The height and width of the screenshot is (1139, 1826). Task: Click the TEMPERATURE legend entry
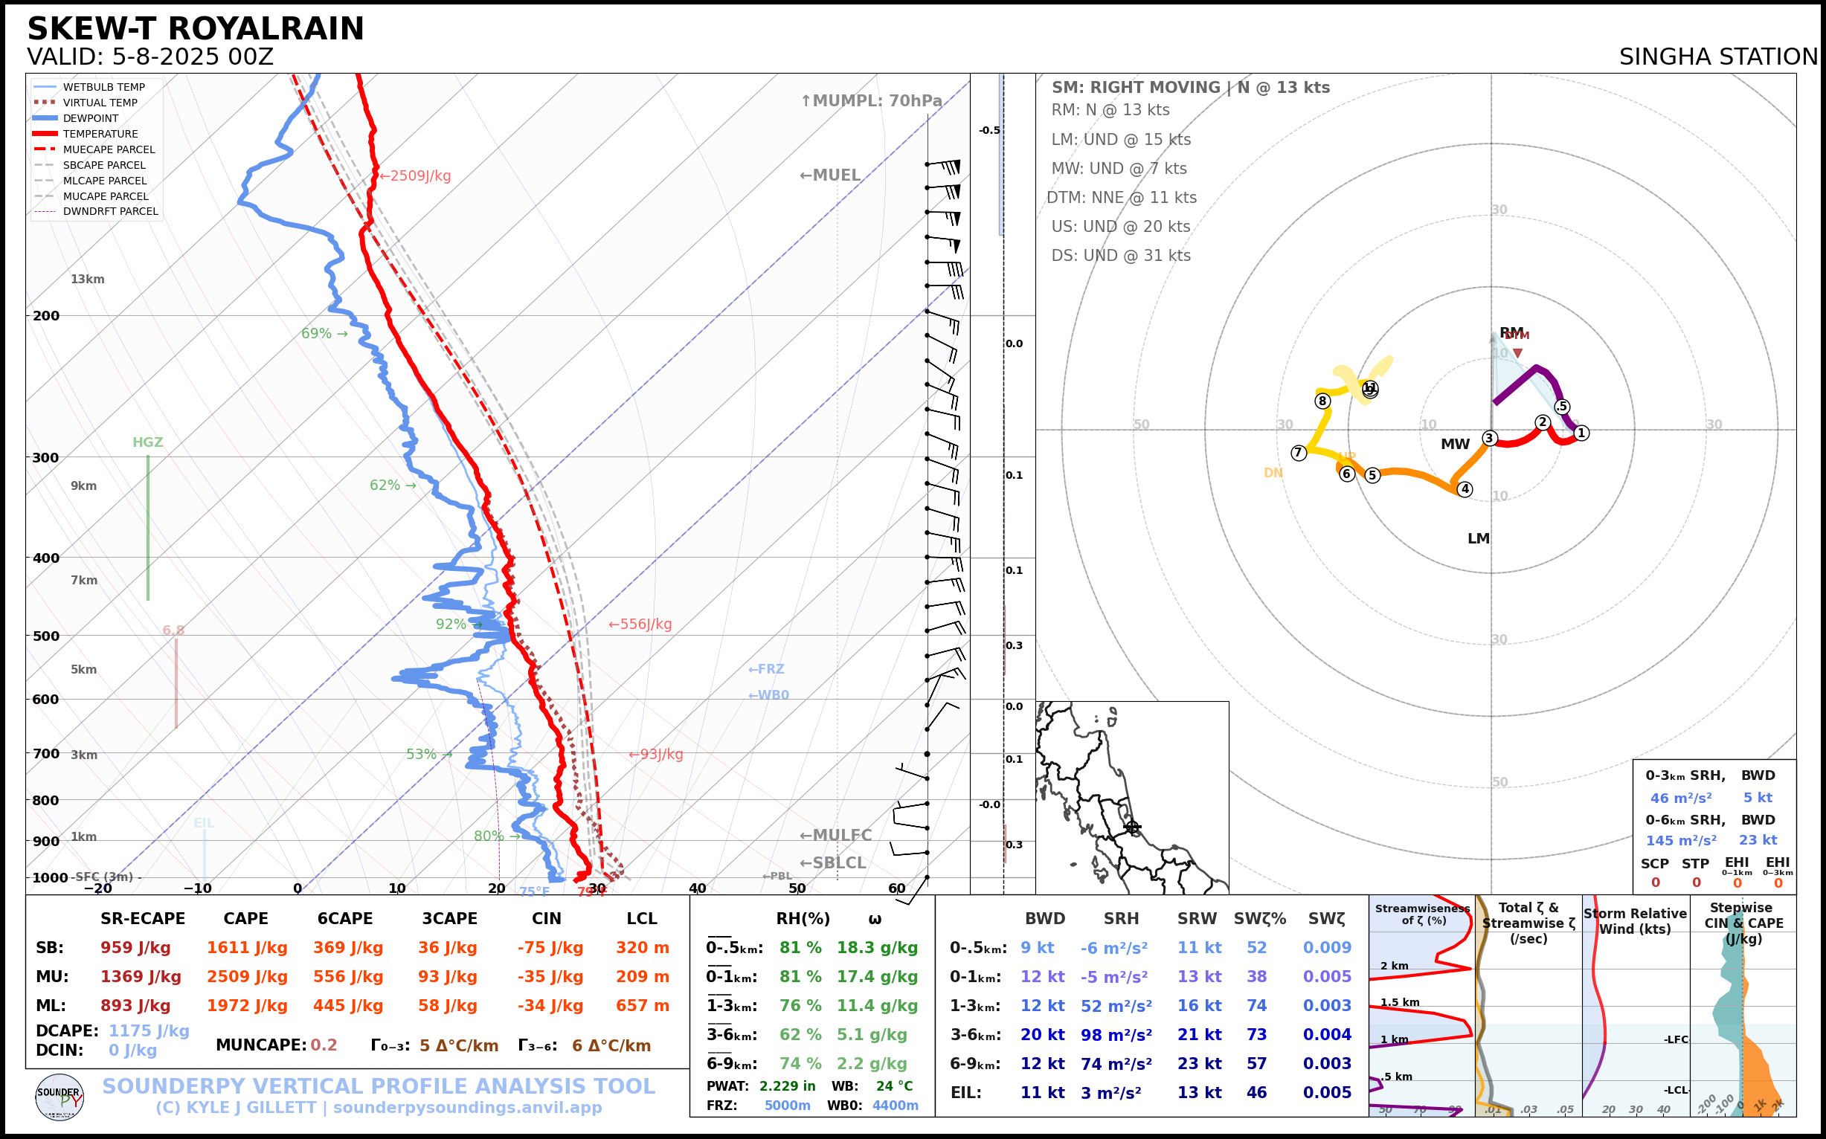(x=100, y=133)
